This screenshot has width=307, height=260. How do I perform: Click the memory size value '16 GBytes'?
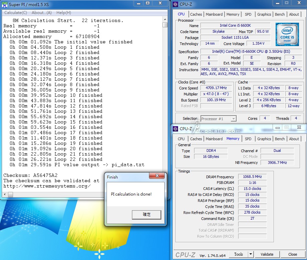[x=211, y=157]
